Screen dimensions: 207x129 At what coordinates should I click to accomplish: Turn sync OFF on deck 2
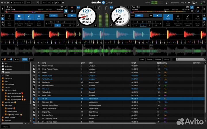pos(133,15)
